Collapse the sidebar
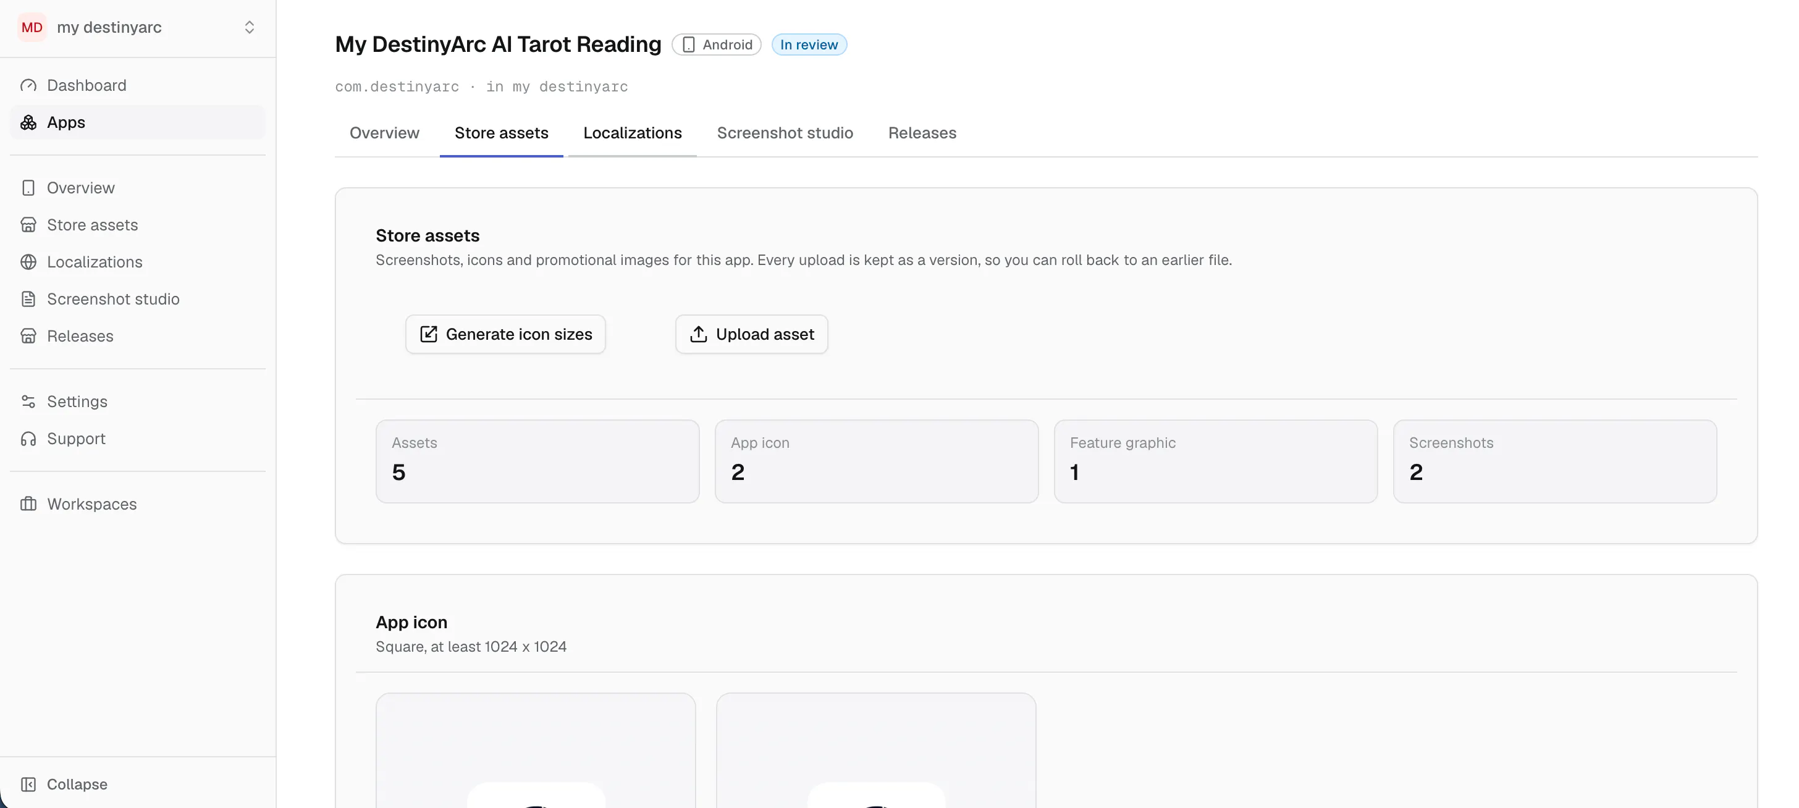Image resolution: width=1799 pixels, height=808 pixels. click(138, 785)
